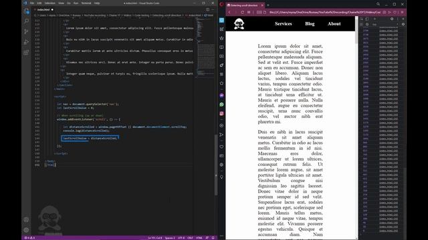Expand the Code testing breadcrumb

point(142,15)
